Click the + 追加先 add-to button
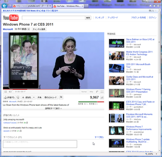Screen dimensions: 162x157 click(x=27, y=97)
